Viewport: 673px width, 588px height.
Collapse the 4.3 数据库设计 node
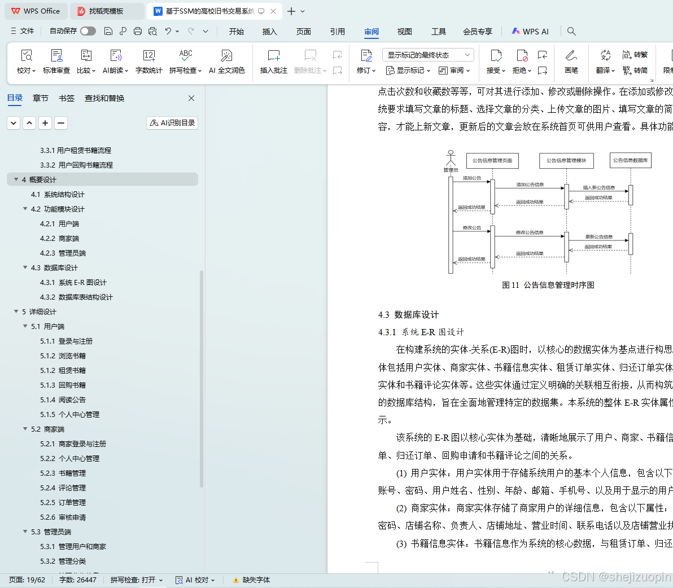pos(25,267)
